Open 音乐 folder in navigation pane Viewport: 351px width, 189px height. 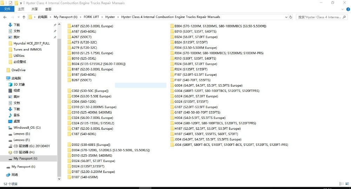(x=16, y=115)
